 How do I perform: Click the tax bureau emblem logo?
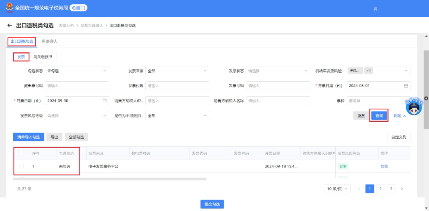pyautogui.click(x=10, y=8)
